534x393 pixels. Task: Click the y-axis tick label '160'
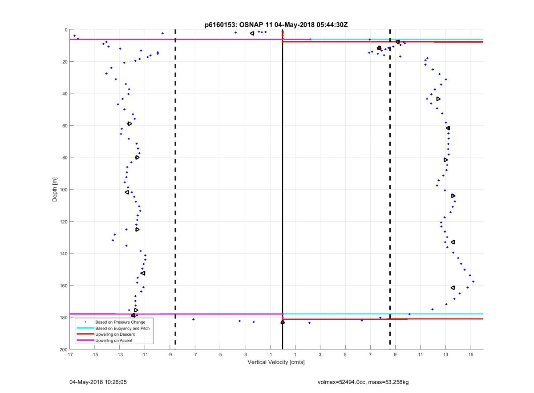pos(64,286)
